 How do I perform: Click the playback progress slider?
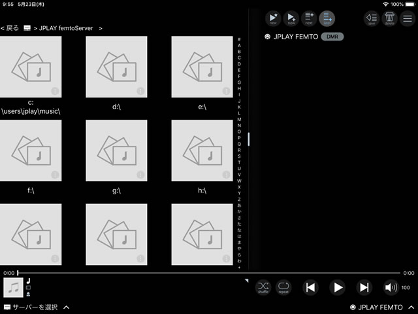209,273
